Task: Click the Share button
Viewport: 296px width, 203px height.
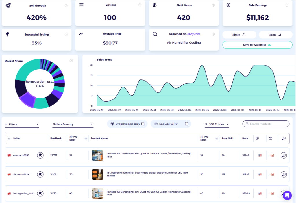Action: (x=239, y=35)
